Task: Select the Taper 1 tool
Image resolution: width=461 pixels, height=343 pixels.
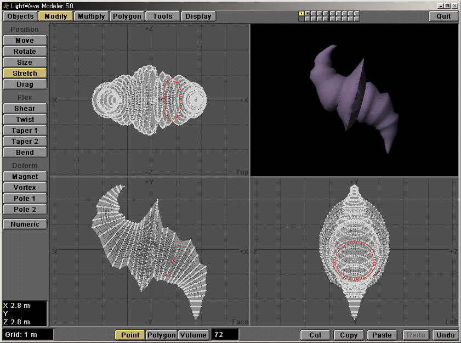Action: pyautogui.click(x=24, y=130)
